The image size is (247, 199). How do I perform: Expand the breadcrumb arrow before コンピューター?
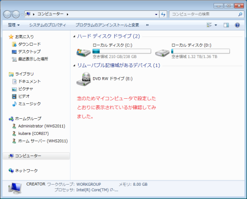point(33,14)
